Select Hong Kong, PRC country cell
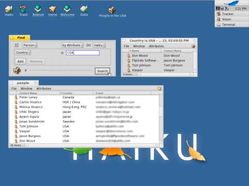The width and height of the screenshot is (249, 186). (x=75, y=107)
